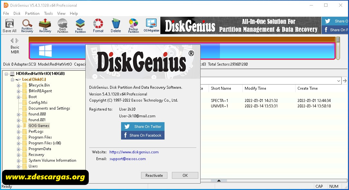Collapse the HD0:RedHatVirtIO disk node

point(6,74)
